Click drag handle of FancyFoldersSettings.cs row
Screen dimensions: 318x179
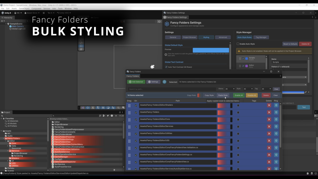click(x=129, y=155)
